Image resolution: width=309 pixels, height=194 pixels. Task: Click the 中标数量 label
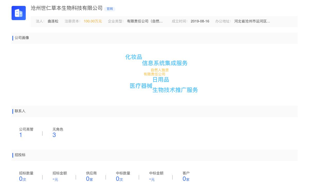pos(123,173)
